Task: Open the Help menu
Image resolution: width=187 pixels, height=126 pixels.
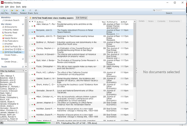Action: pyautogui.click(x=24, y=7)
